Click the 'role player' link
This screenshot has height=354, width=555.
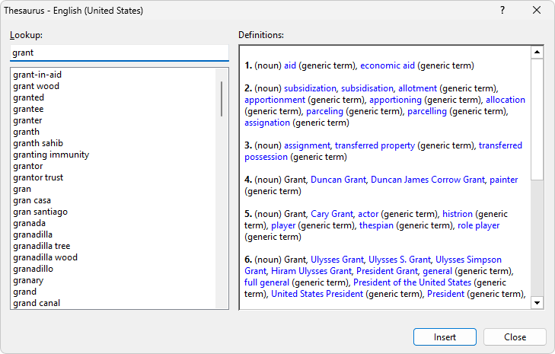click(x=479, y=225)
